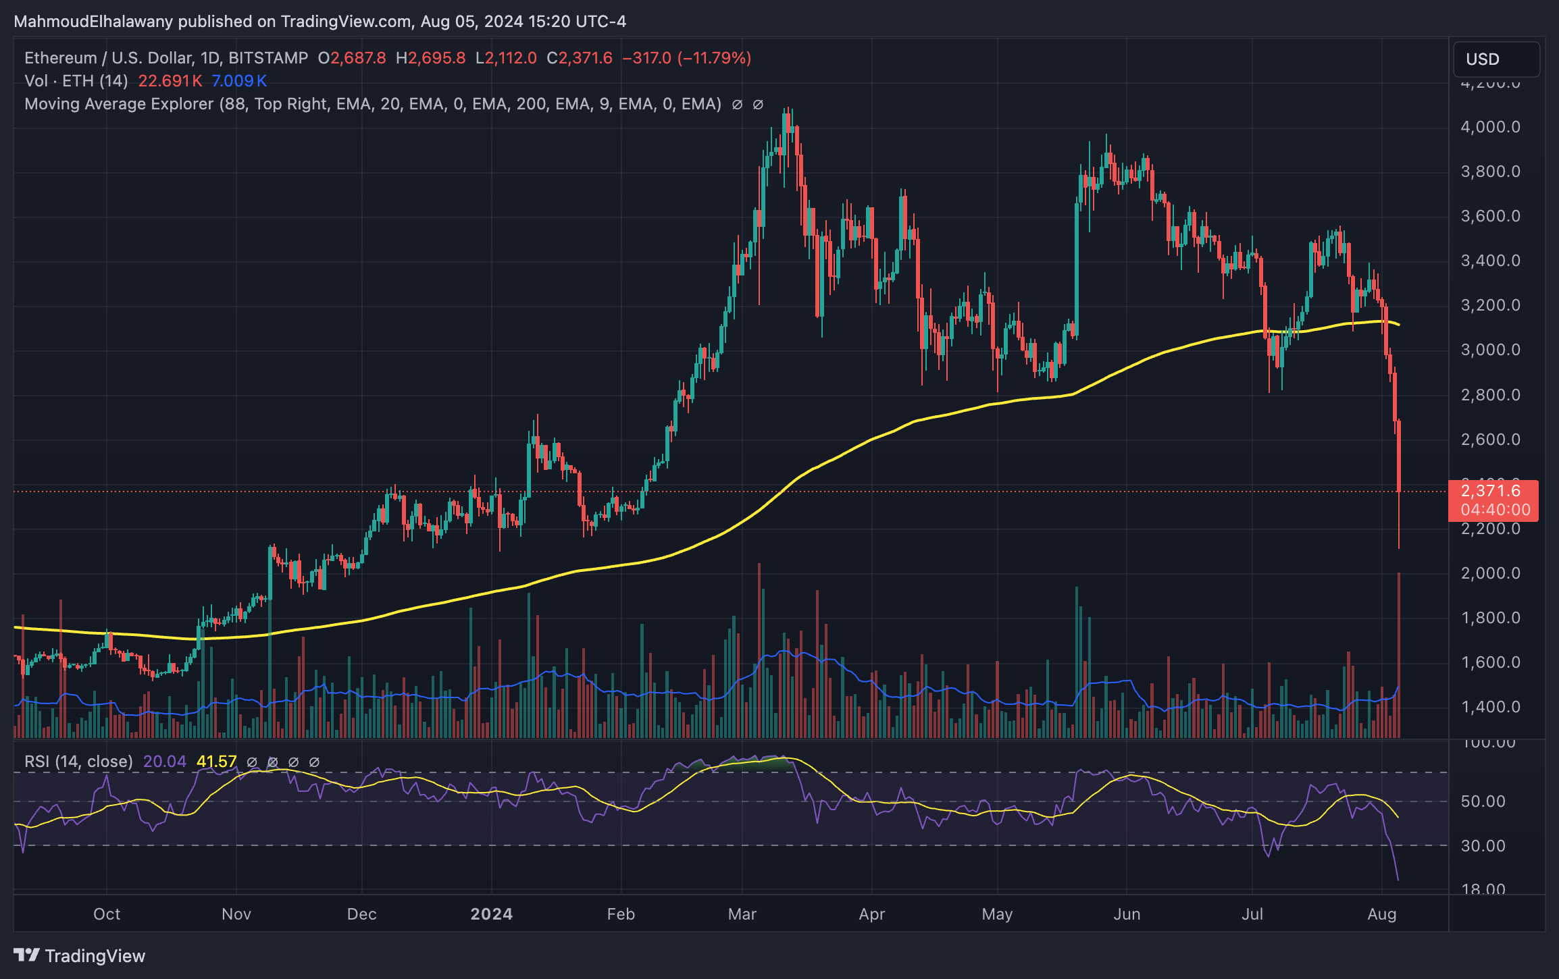The height and width of the screenshot is (979, 1559).
Task: Click last ∅ symbol in RSI legend
Action: pos(314,762)
